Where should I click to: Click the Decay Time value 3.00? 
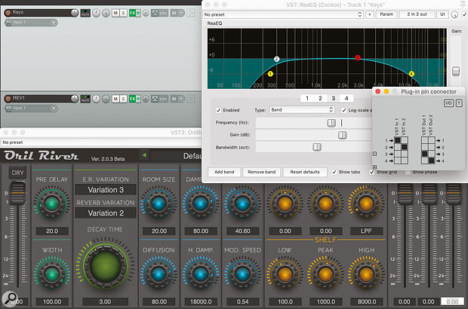pos(105,301)
